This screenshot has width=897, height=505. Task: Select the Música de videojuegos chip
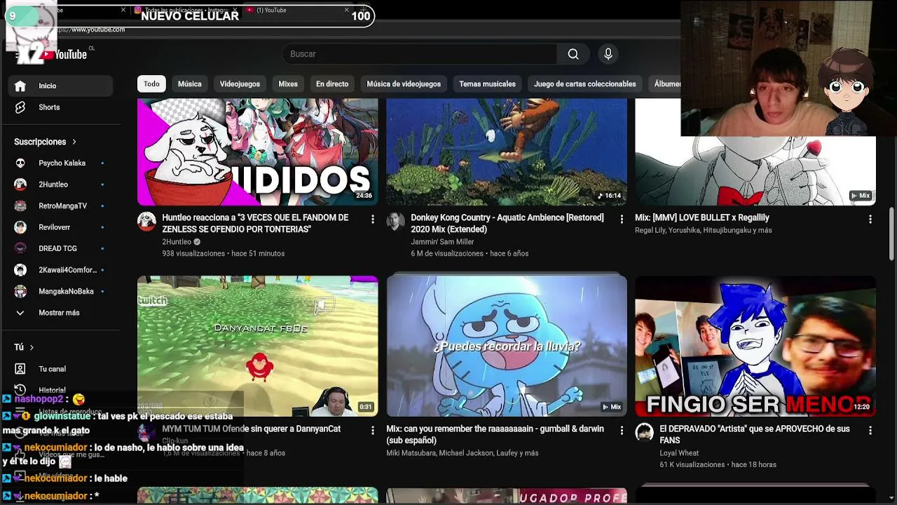pyautogui.click(x=404, y=84)
